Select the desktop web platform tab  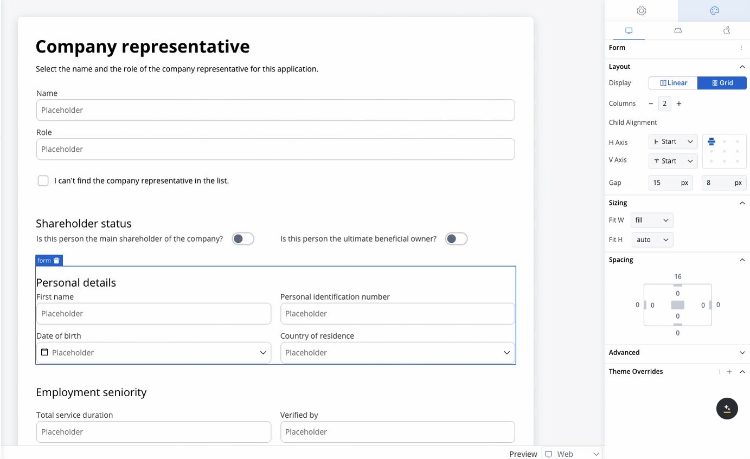pos(629,31)
